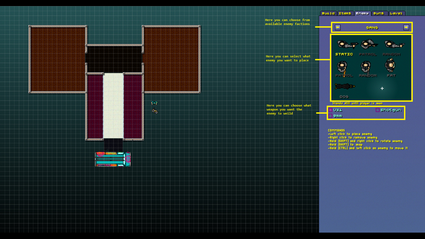This screenshot has height=239, width=425.
Task: Switch to the Level tab
Action: coord(396,13)
